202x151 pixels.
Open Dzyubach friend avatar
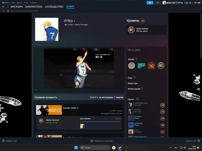(x=131, y=118)
